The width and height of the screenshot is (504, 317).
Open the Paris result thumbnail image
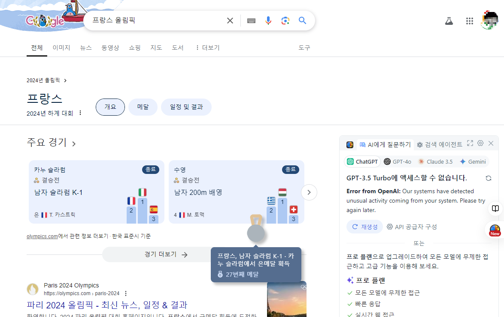coord(287,299)
